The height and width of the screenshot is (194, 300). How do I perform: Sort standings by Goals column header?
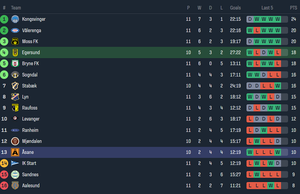pyautogui.click(x=235, y=8)
